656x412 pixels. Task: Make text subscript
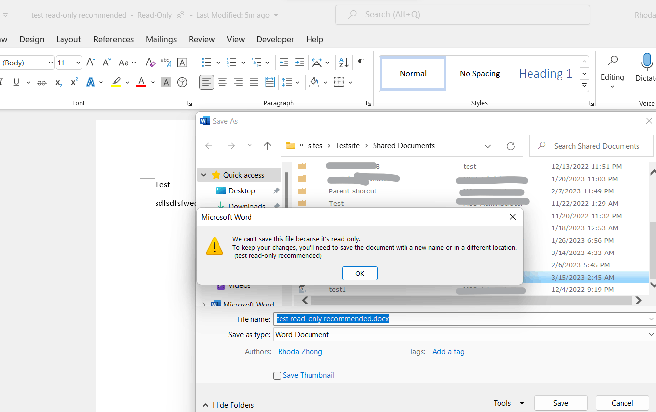coord(59,82)
